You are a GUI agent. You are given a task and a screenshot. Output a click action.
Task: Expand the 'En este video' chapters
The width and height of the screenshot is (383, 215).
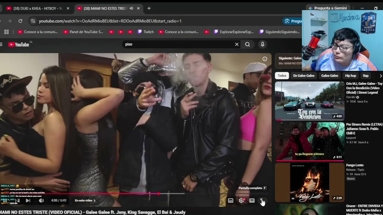pos(85,200)
